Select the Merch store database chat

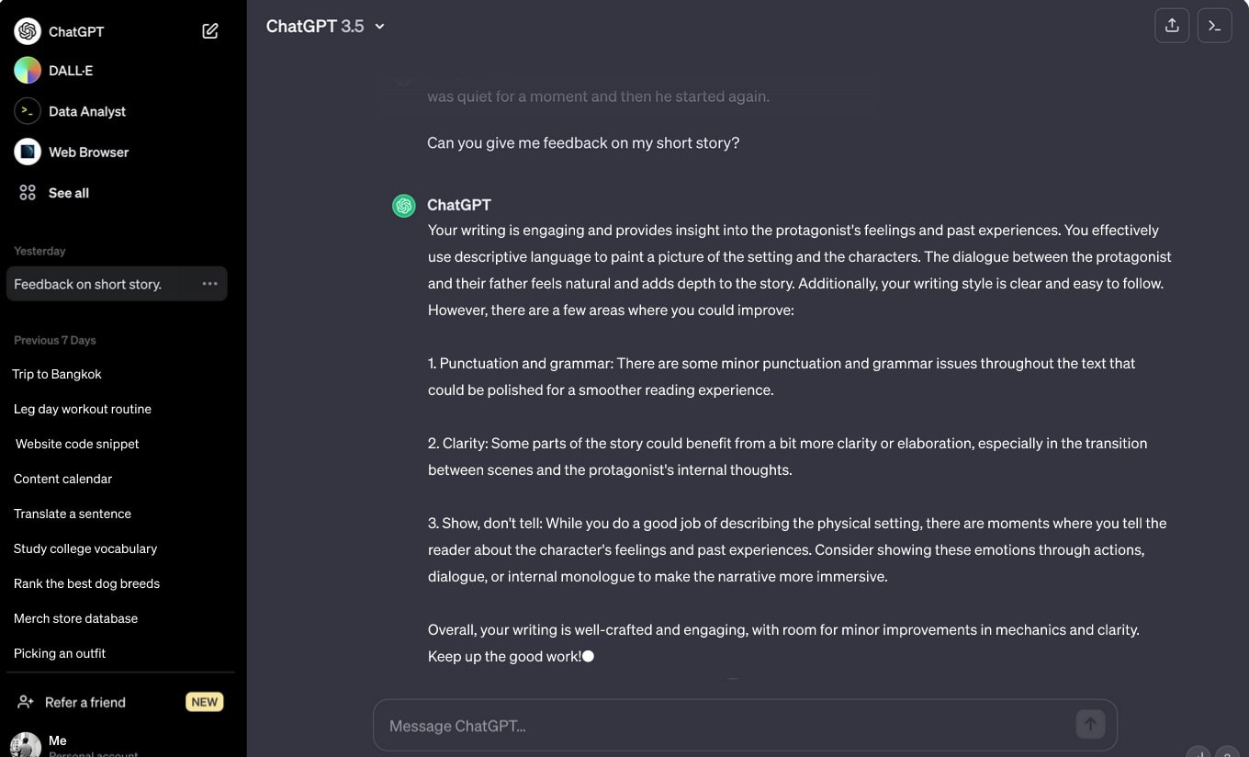point(75,618)
